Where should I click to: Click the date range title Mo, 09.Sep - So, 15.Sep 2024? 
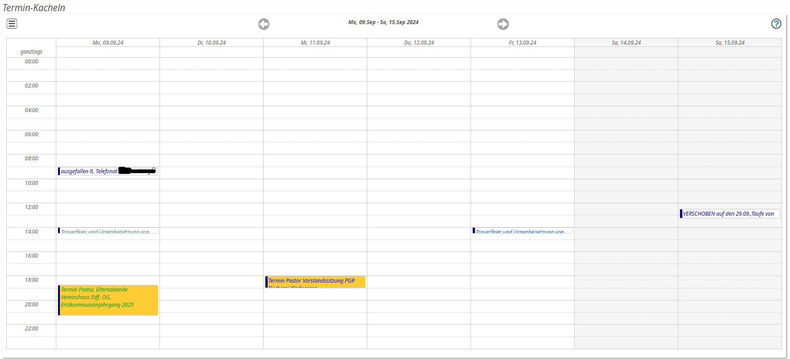383,22
